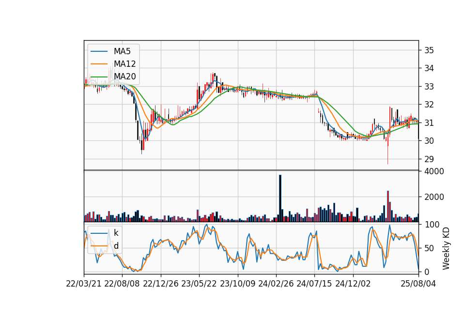
Task: Click the 22/08/08 date label
Action: [122, 284]
